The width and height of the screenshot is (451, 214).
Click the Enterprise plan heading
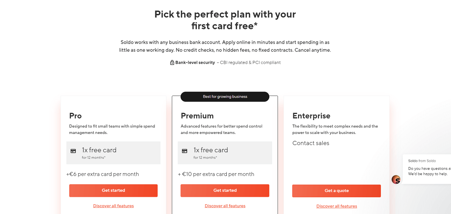click(x=311, y=116)
